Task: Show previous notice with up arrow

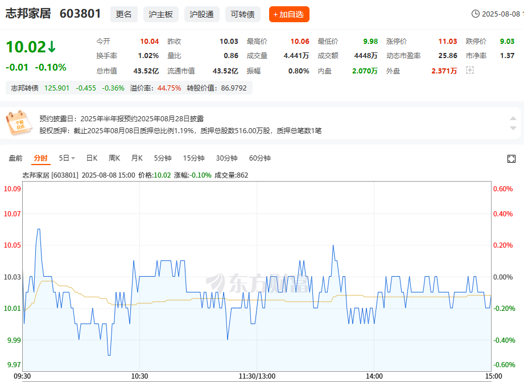Action: pyautogui.click(x=513, y=118)
